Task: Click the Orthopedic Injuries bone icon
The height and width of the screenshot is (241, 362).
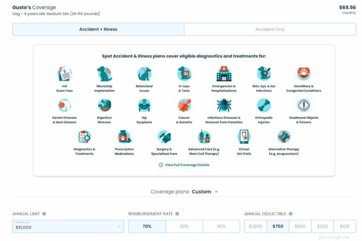Action: pyautogui.click(x=264, y=105)
